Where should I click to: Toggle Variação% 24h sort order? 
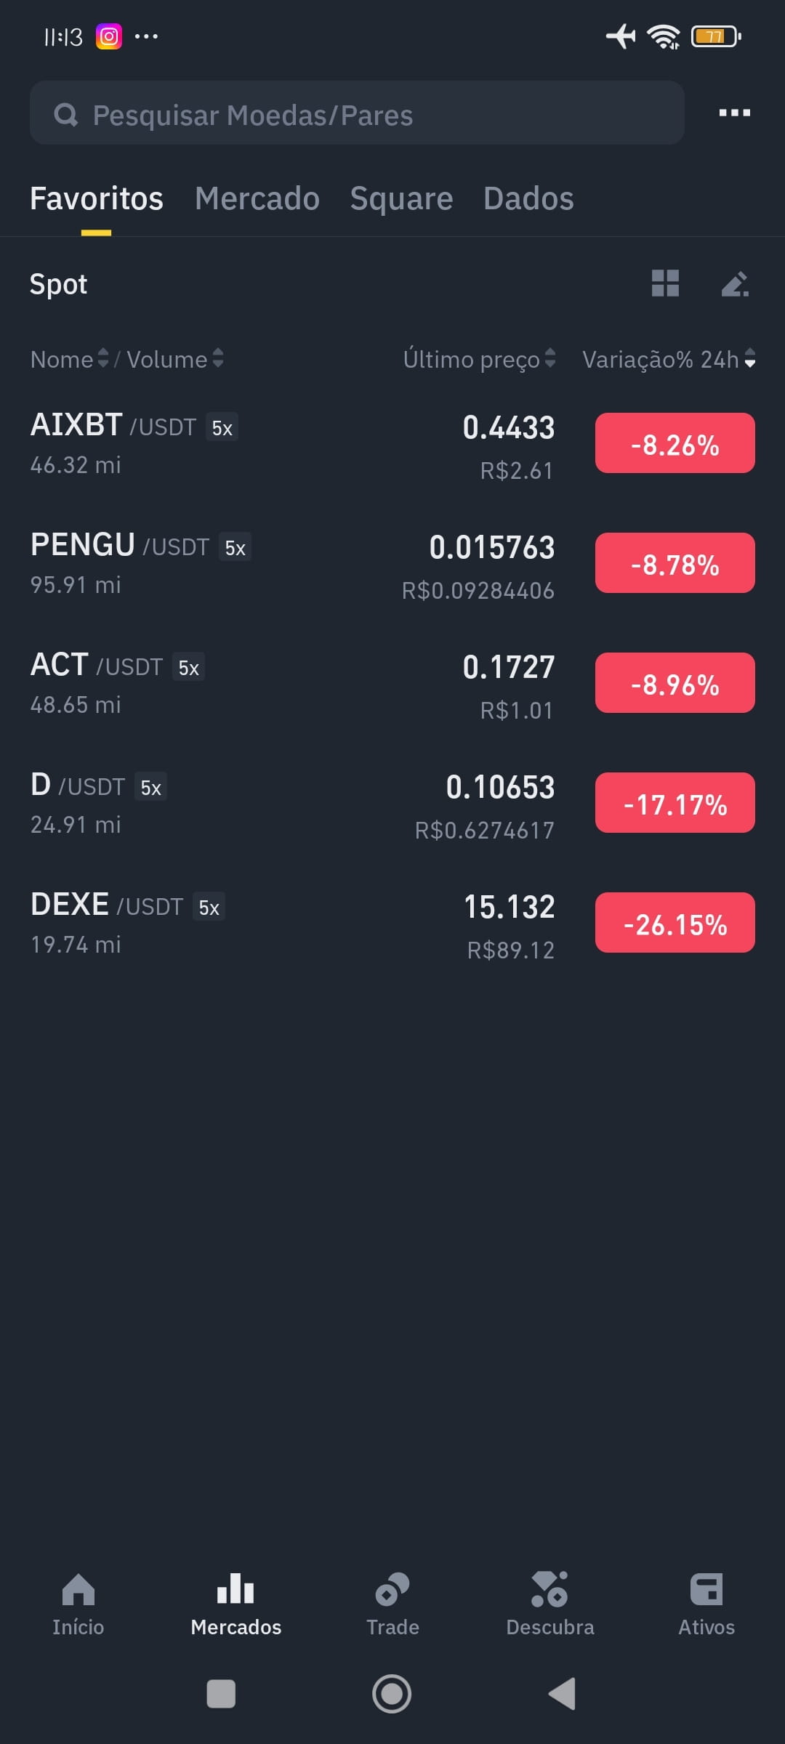point(750,358)
